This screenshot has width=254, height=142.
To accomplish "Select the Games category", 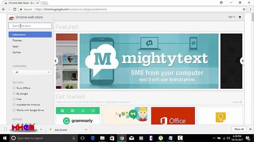I will (17, 52).
